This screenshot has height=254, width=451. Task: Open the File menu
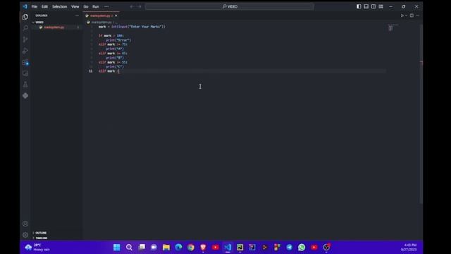(35, 6)
